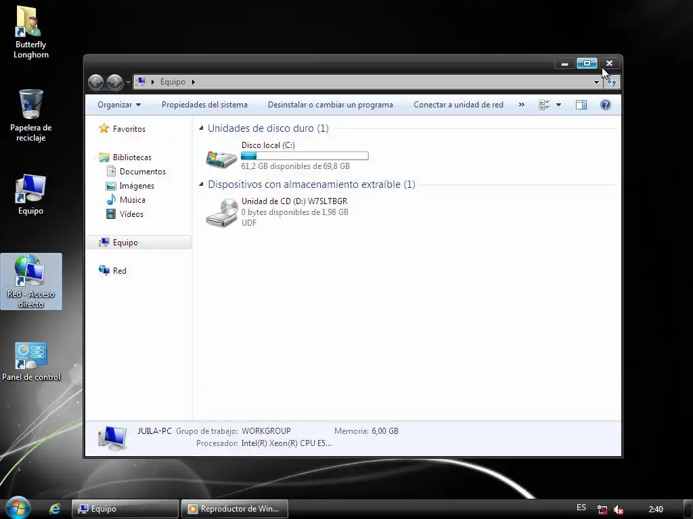Click Desinstalar o cambiar un programa
Viewport: 693px width, 519px height.
(x=330, y=105)
